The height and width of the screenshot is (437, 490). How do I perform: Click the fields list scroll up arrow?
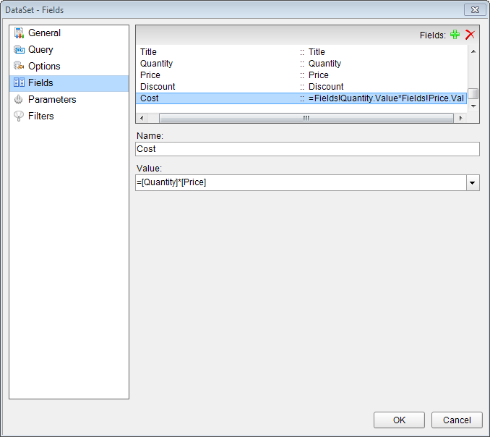pyautogui.click(x=473, y=51)
